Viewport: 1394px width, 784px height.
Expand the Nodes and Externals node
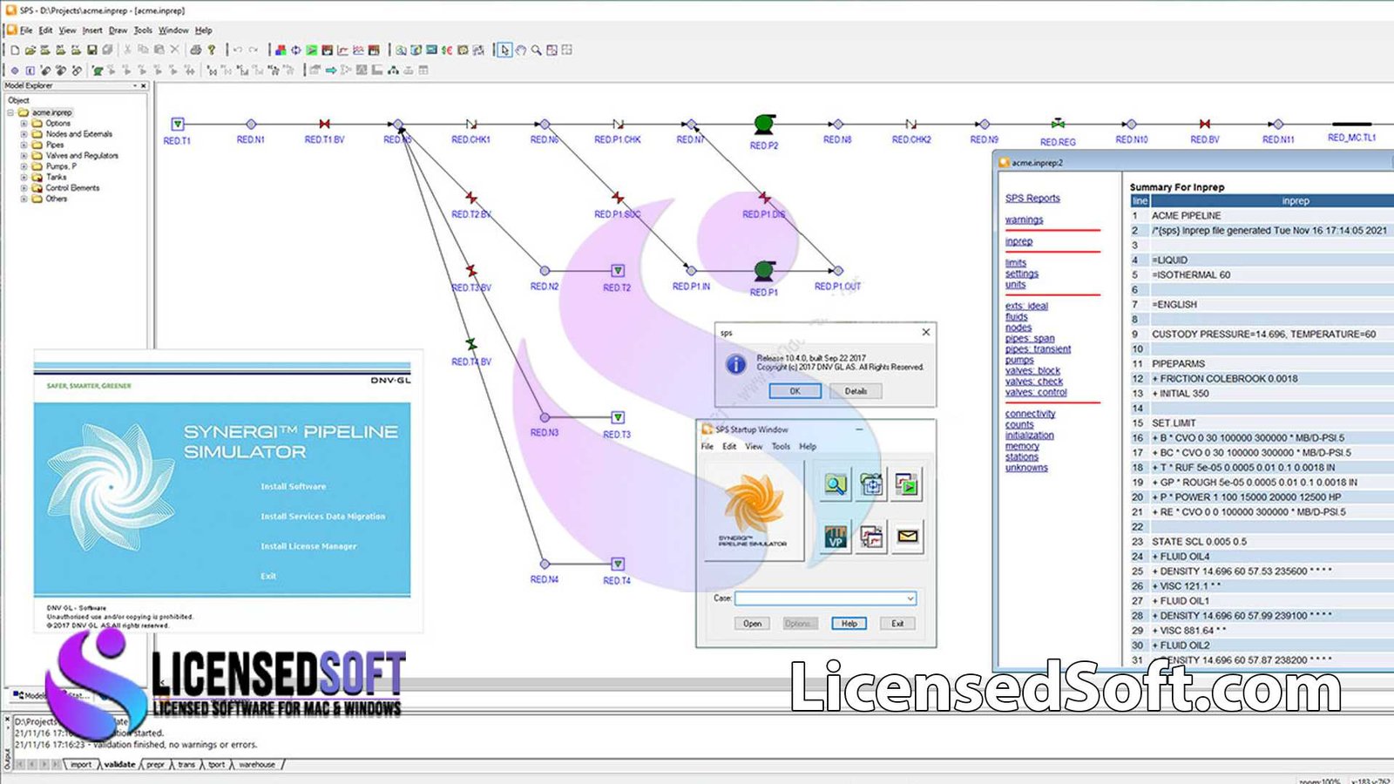[24, 134]
